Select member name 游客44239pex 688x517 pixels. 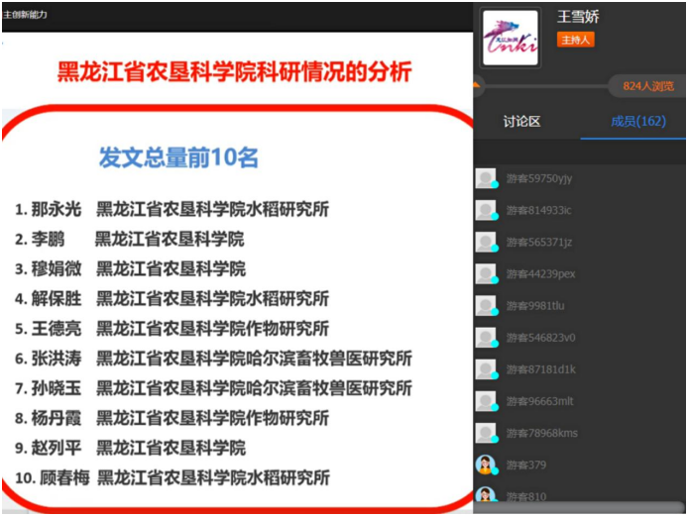(x=540, y=273)
